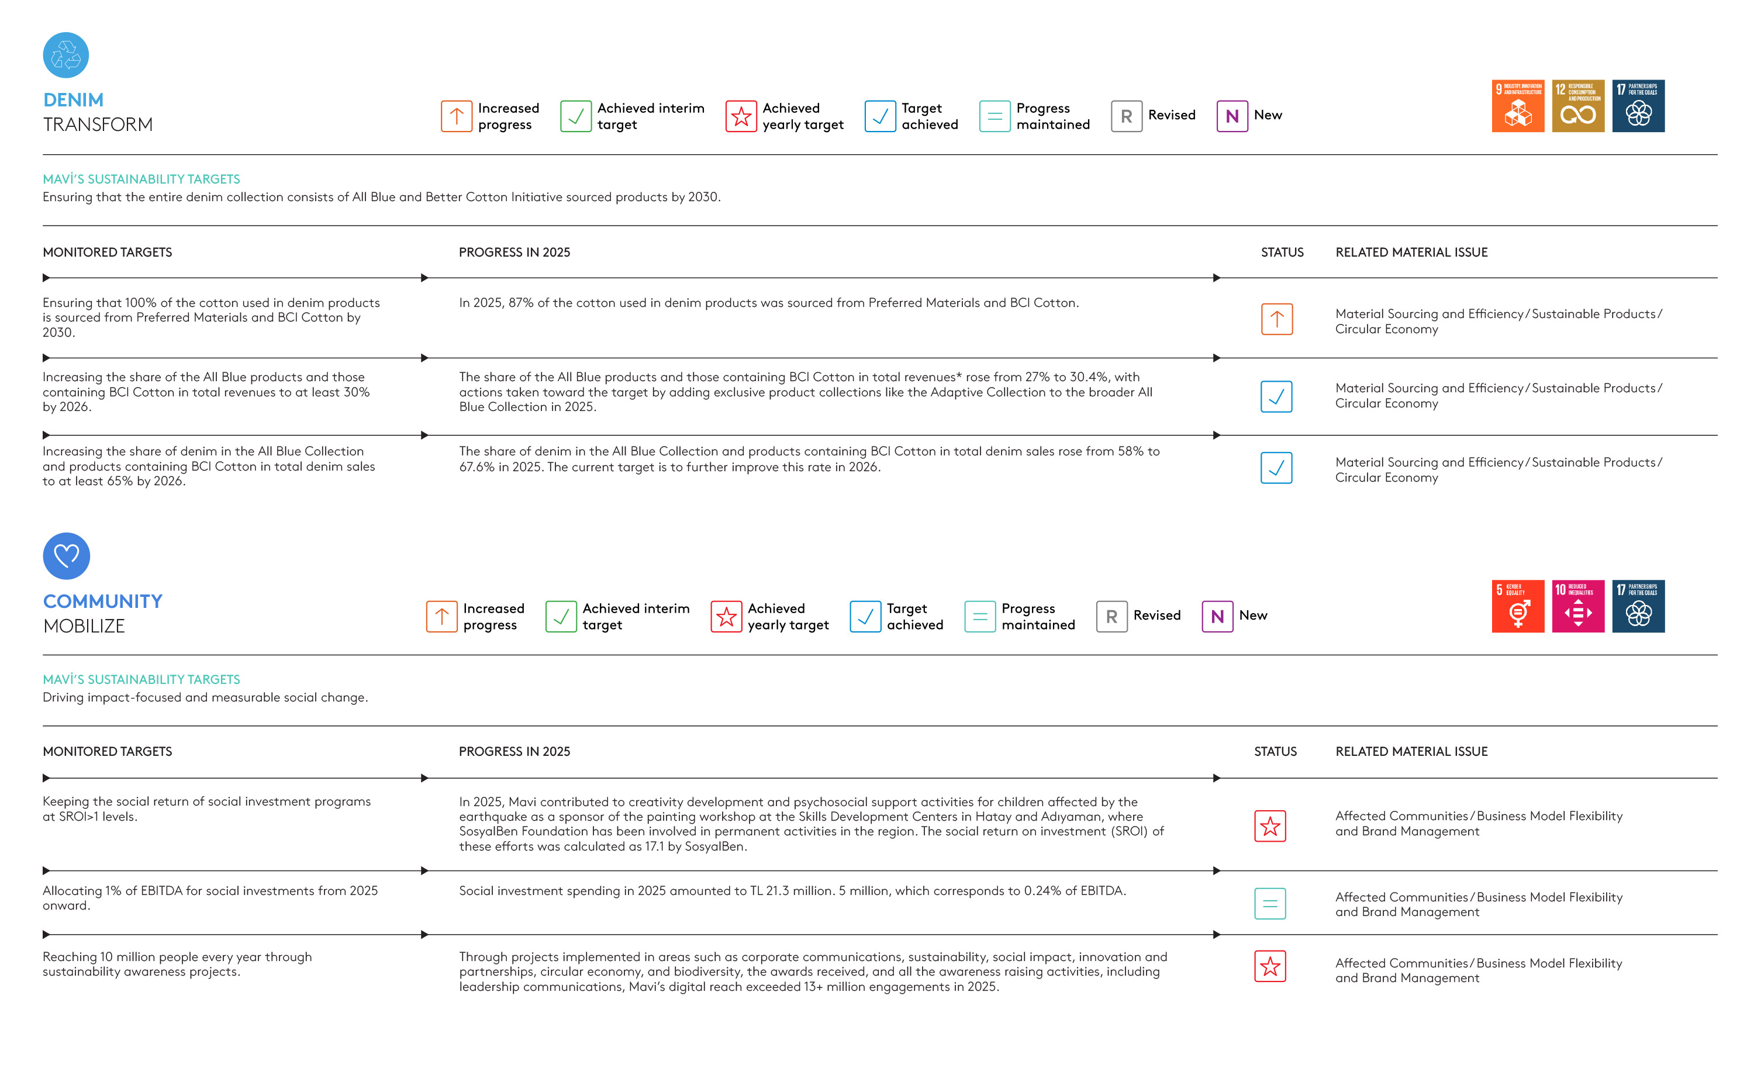
Task: Click the SDG 10 Reduced Inequalities tile
Action: point(1577,606)
